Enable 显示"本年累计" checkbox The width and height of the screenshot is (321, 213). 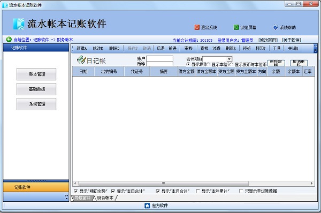pos(198,191)
